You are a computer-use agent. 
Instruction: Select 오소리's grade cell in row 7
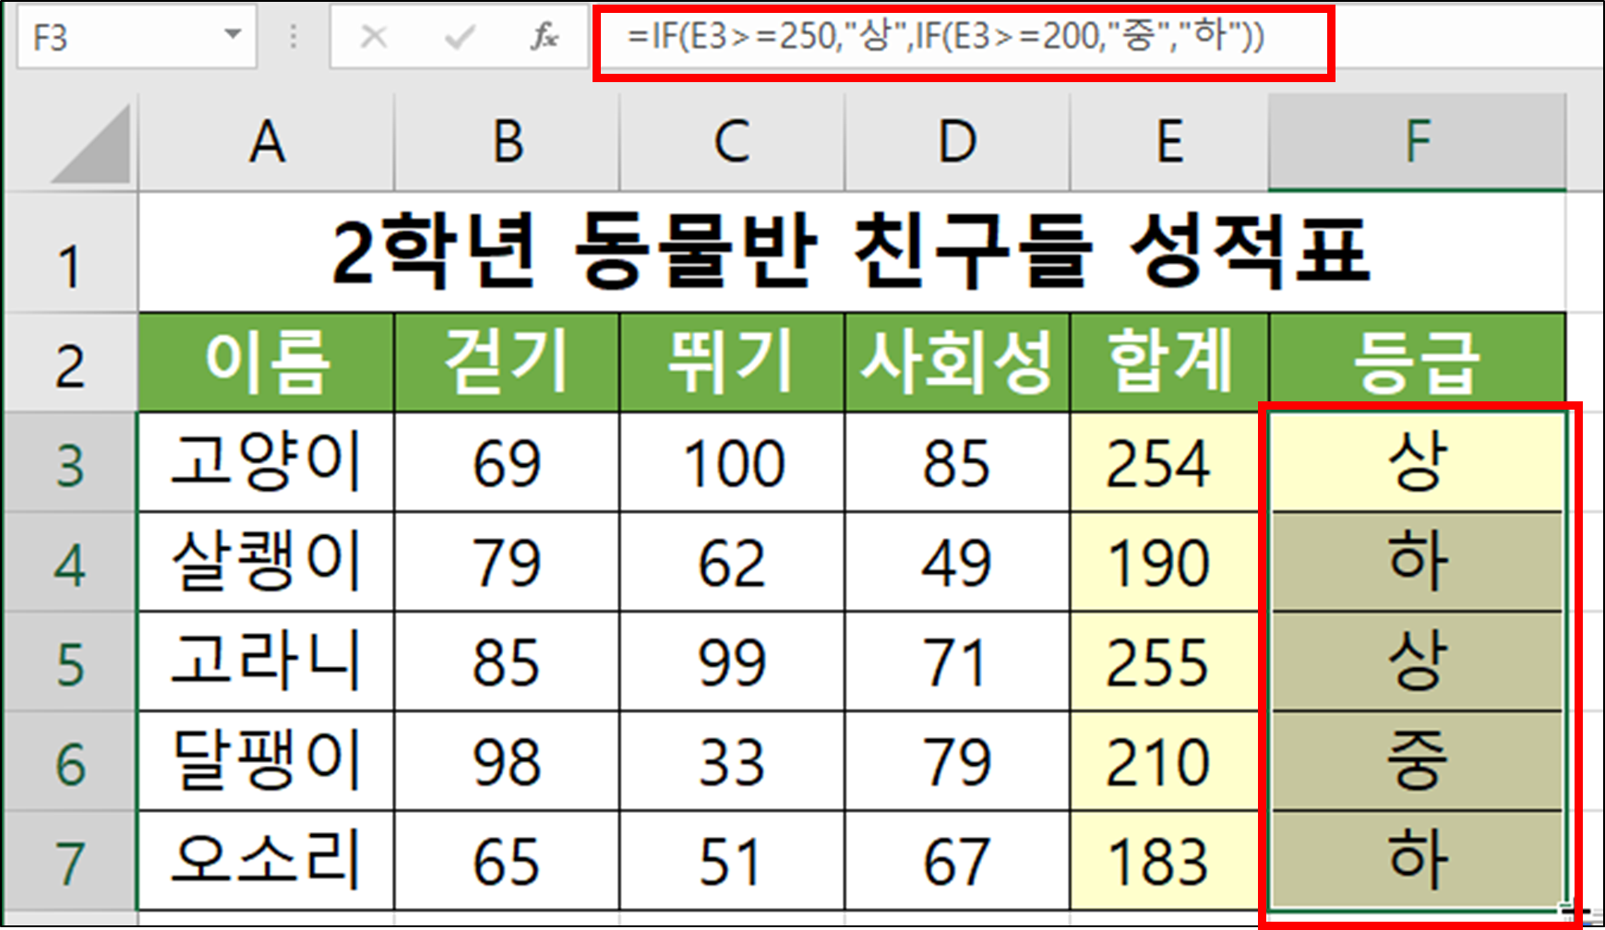[1418, 861]
